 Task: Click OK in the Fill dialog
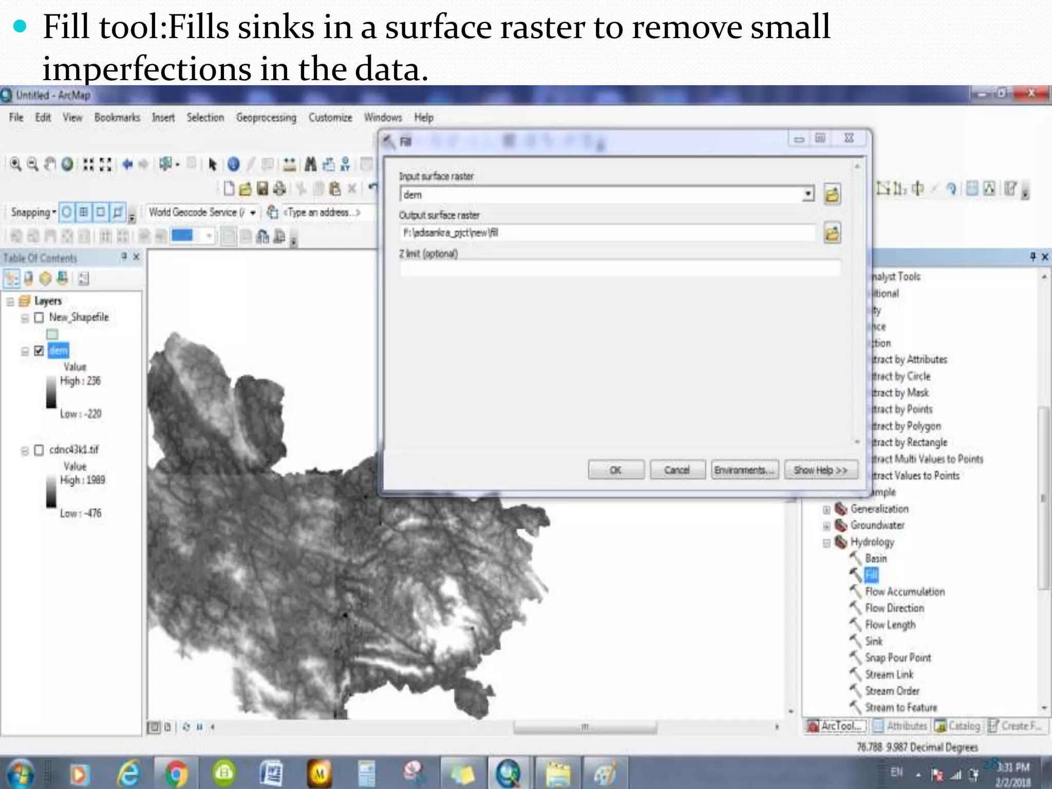coord(616,470)
